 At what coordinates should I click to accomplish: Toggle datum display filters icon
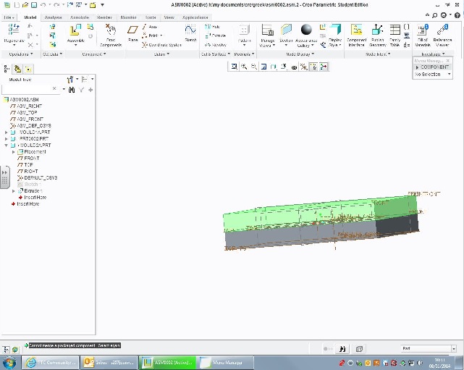(303, 67)
